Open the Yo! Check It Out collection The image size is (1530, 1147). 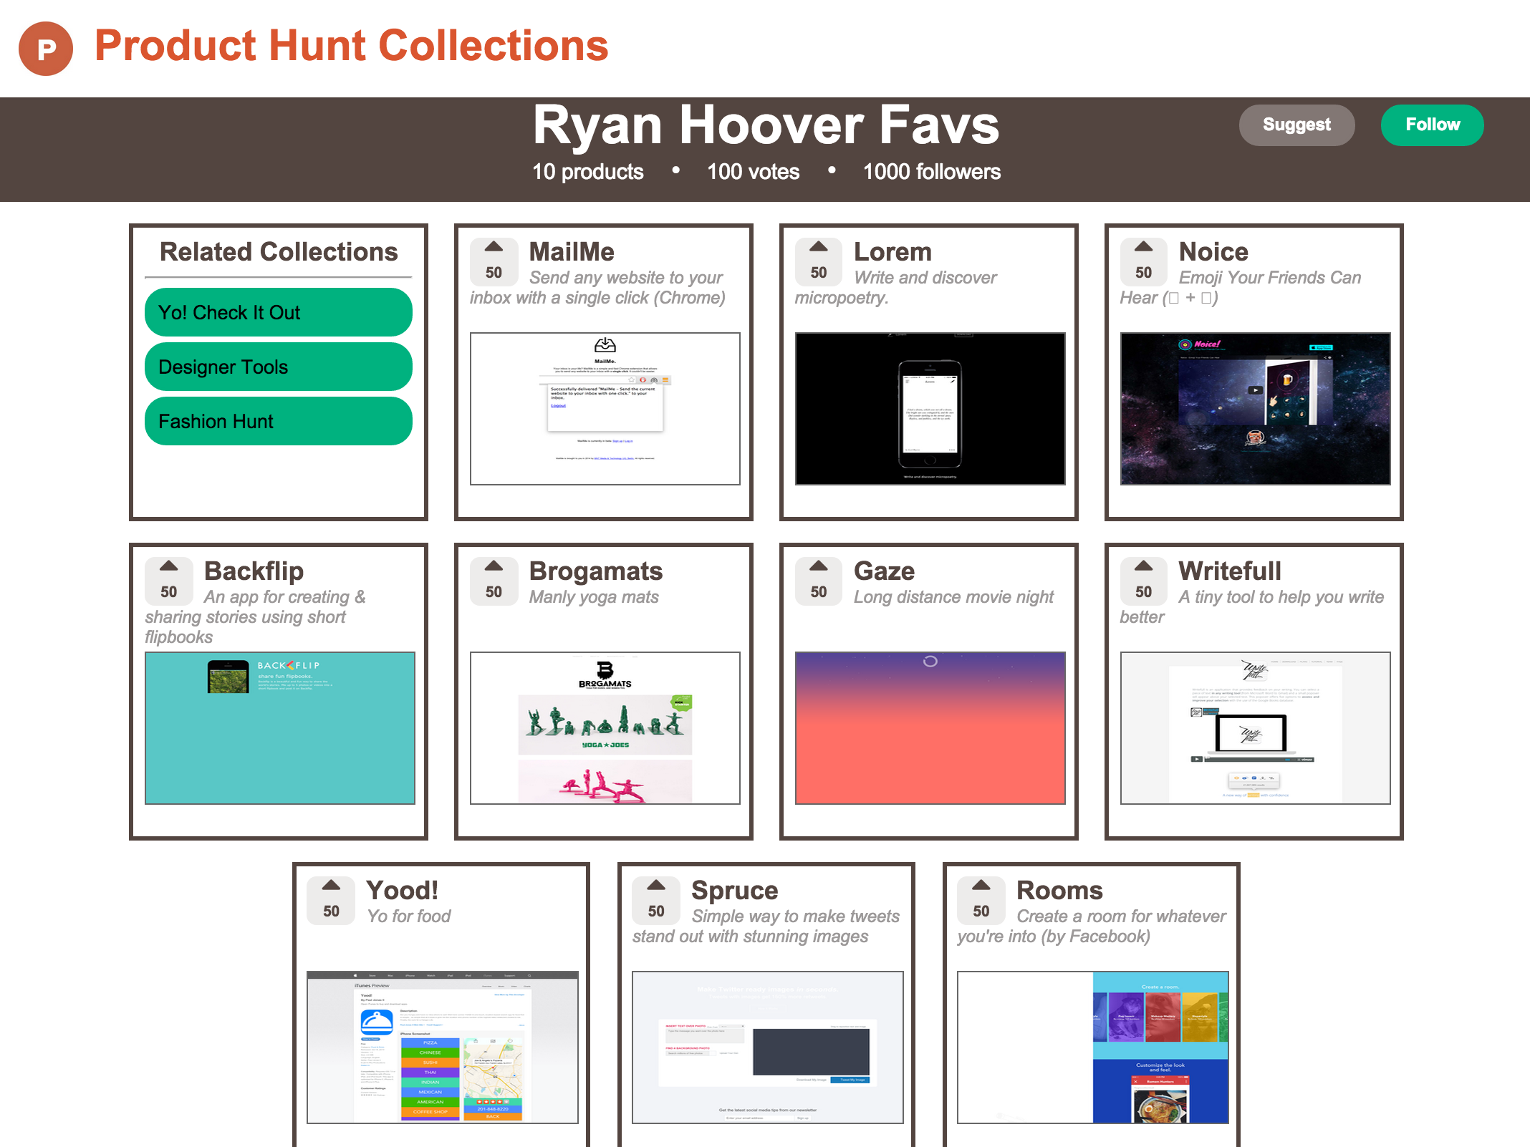click(278, 312)
